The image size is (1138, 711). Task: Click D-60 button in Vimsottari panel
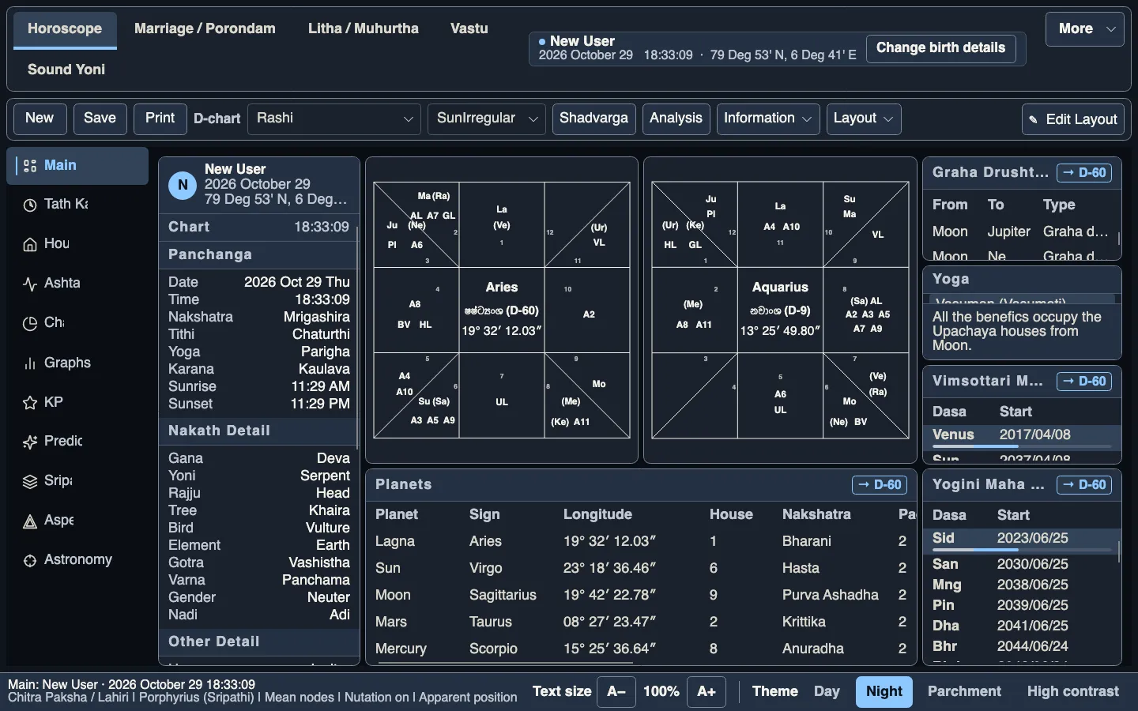(x=1084, y=382)
